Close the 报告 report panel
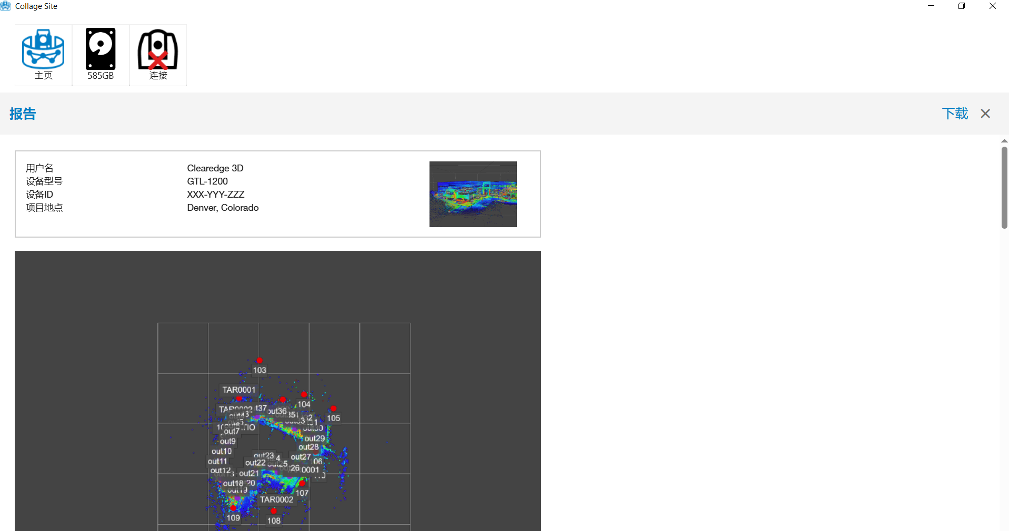The height and width of the screenshot is (531, 1009). [985, 114]
